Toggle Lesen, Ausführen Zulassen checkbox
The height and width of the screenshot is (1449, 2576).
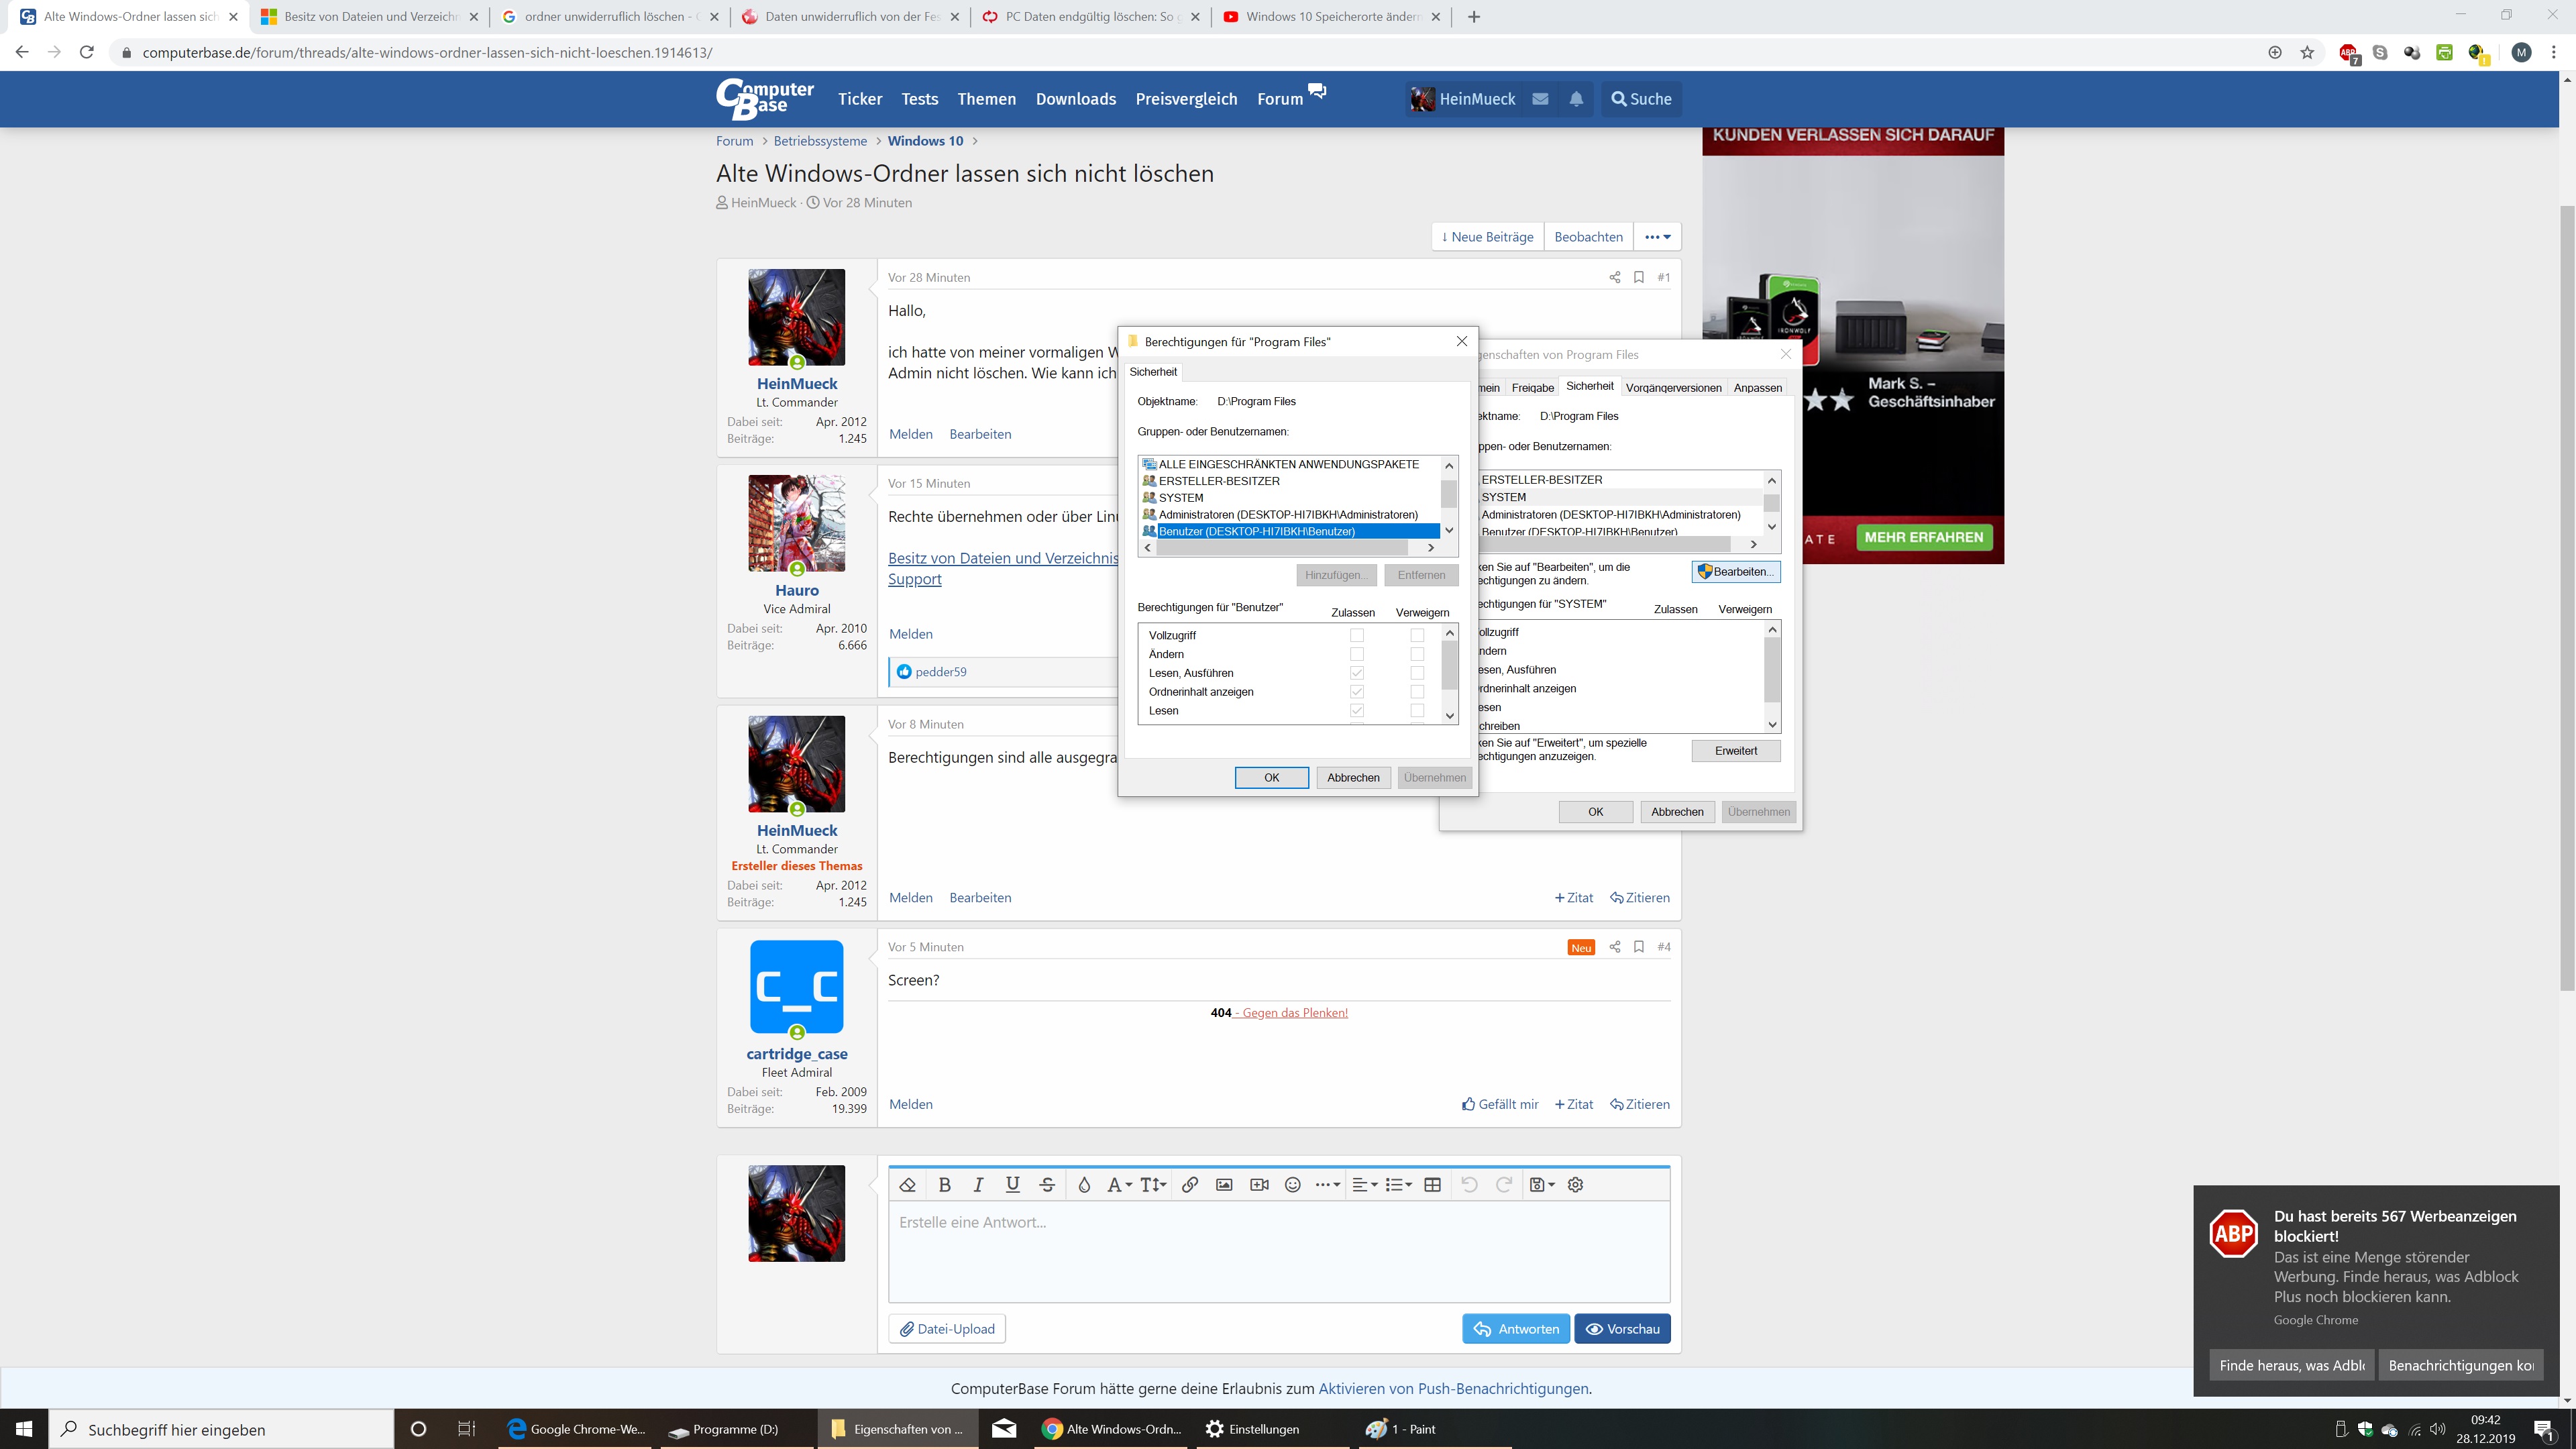coord(1357,673)
